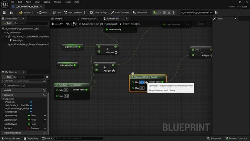This screenshot has height=141, width=250.
Task: Open Find in blueprint
Action: pyautogui.click(x=57, y=13)
